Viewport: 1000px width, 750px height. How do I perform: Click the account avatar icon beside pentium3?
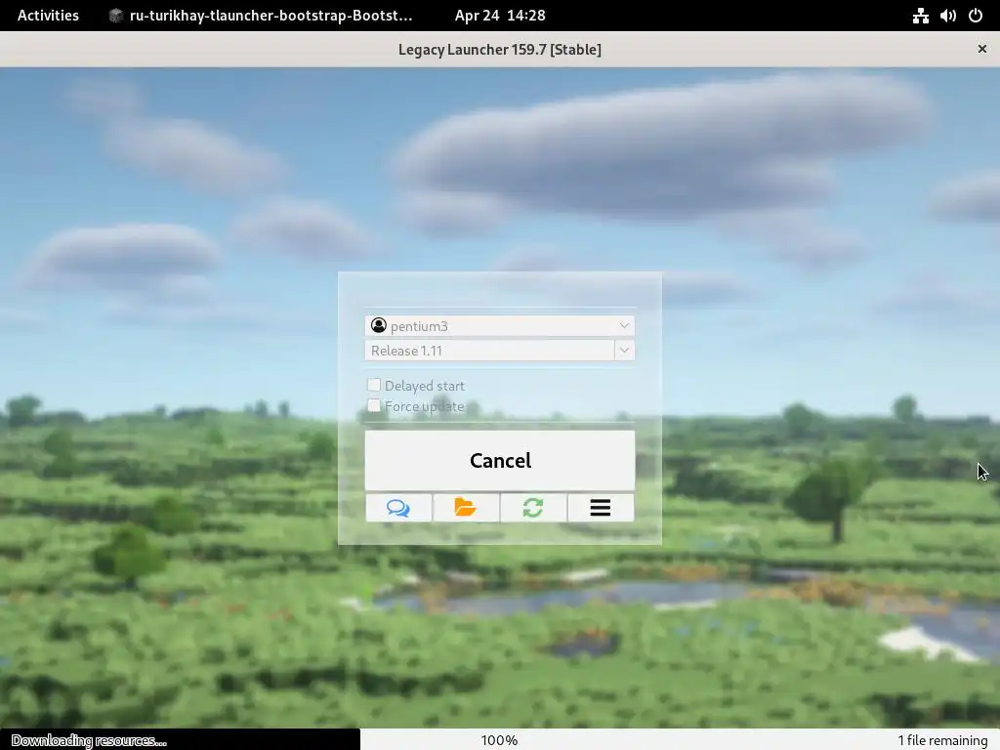tap(379, 325)
